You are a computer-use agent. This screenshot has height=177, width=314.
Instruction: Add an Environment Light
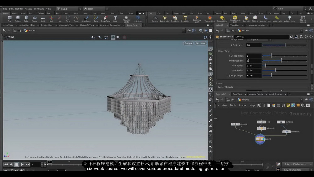tap(235, 19)
